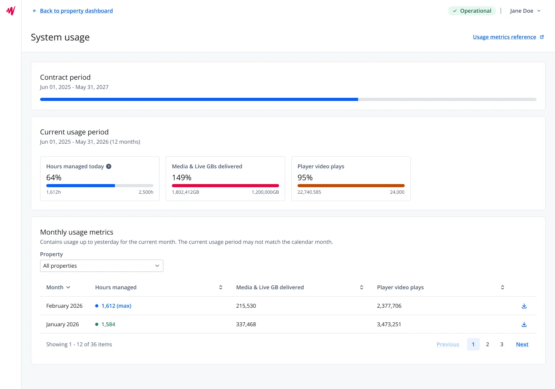The width and height of the screenshot is (555, 389).
Task: Click the 337,468 GB delivered value
Action: tap(246, 324)
